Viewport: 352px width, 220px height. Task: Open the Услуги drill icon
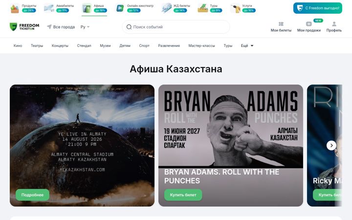click(x=235, y=8)
